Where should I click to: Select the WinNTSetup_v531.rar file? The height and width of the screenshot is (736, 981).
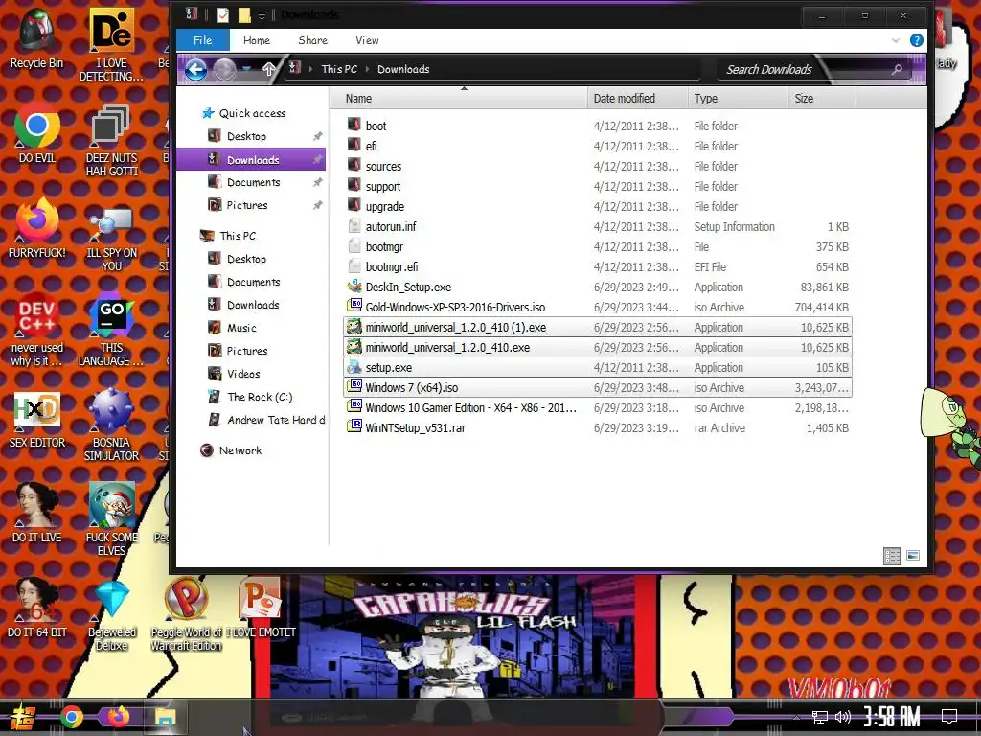pos(598,428)
